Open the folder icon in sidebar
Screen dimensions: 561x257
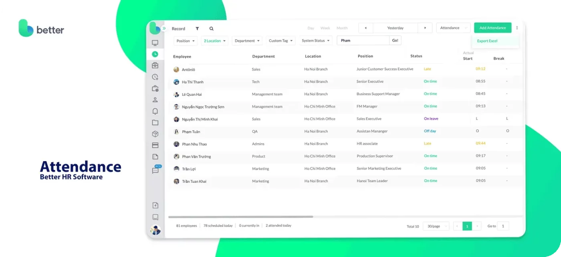point(155,123)
